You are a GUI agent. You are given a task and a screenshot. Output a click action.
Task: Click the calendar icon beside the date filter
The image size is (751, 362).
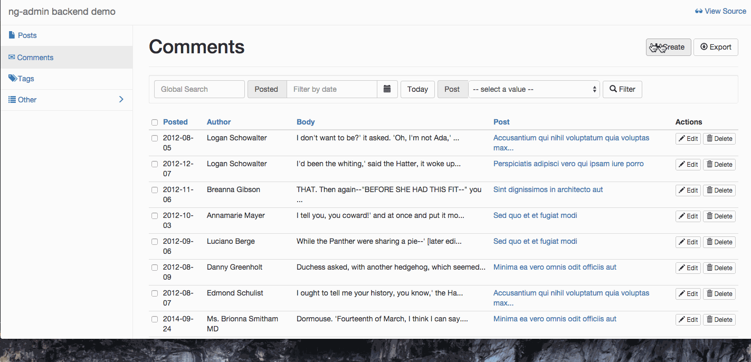point(387,89)
